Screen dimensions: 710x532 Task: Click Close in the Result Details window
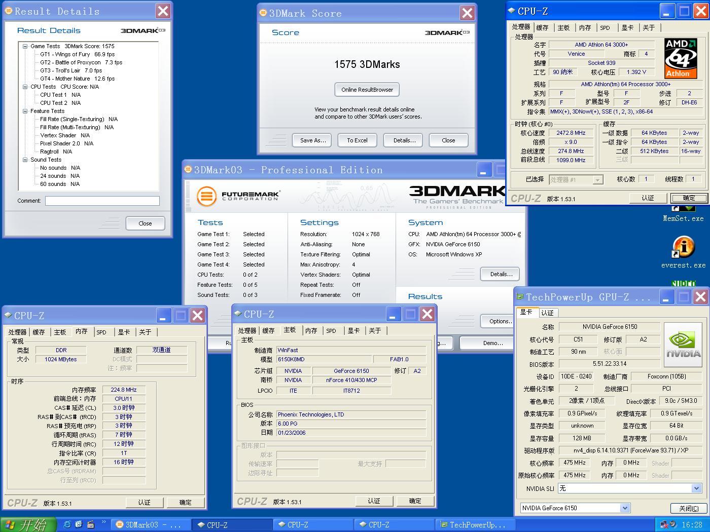(x=145, y=223)
